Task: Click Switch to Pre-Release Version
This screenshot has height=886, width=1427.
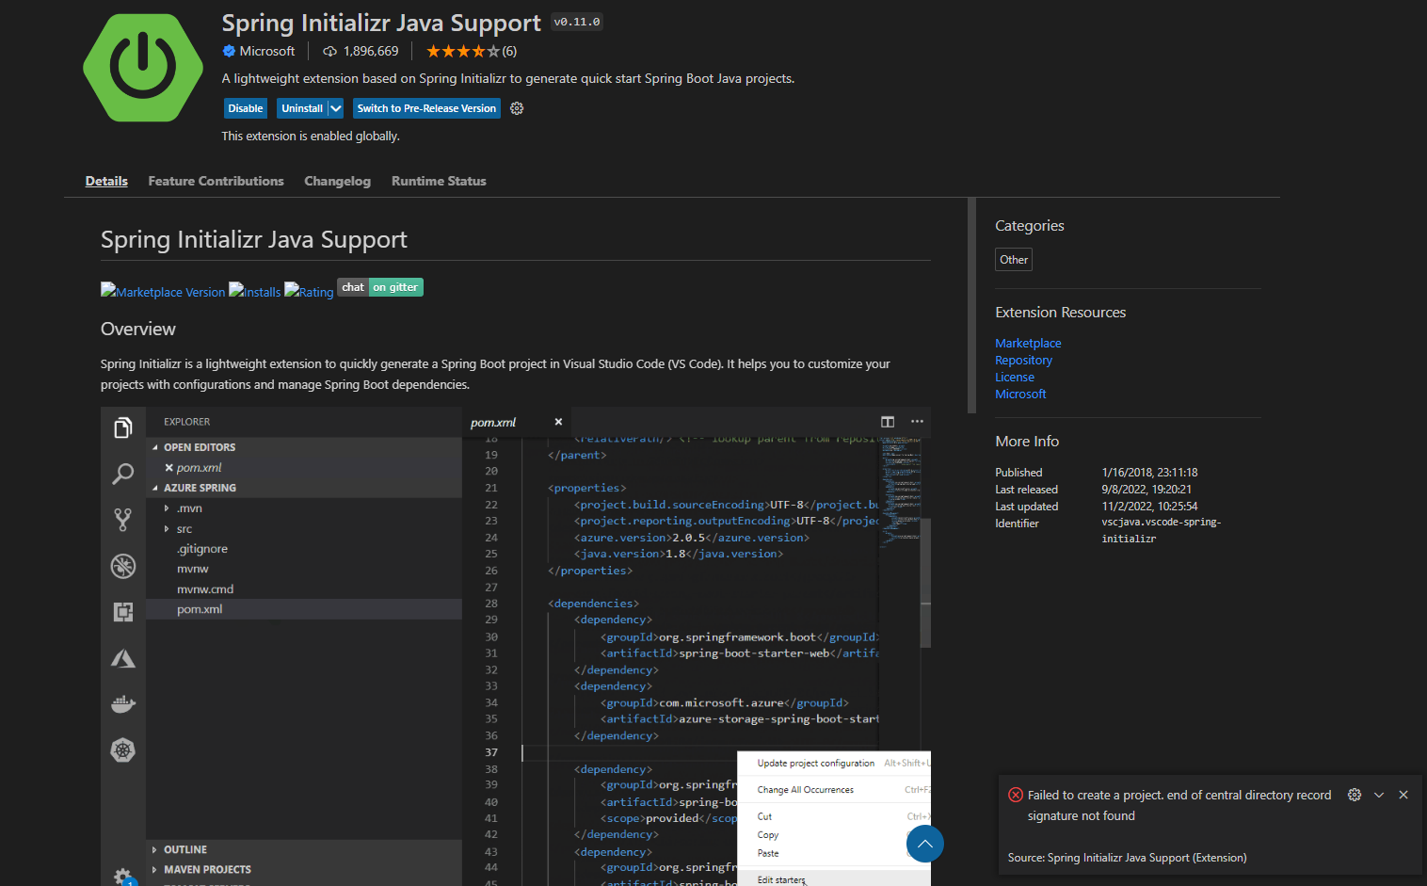Action: [x=426, y=108]
